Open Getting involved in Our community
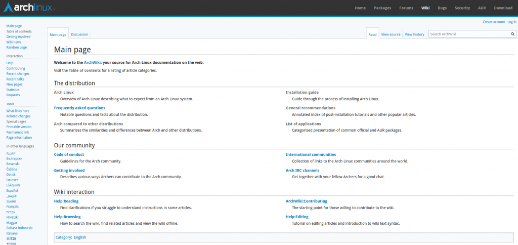The width and height of the screenshot is (518, 245). click(x=69, y=170)
